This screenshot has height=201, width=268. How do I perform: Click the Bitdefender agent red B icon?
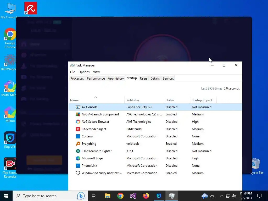click(78, 129)
